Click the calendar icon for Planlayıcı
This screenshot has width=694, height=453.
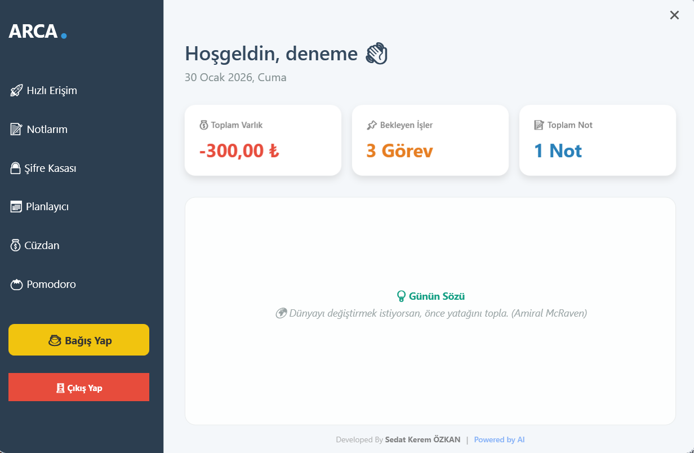(x=16, y=207)
